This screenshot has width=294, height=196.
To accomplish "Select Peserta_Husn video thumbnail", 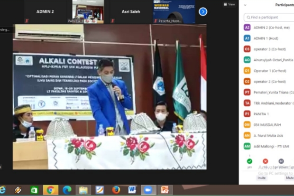I will (x=174, y=12).
